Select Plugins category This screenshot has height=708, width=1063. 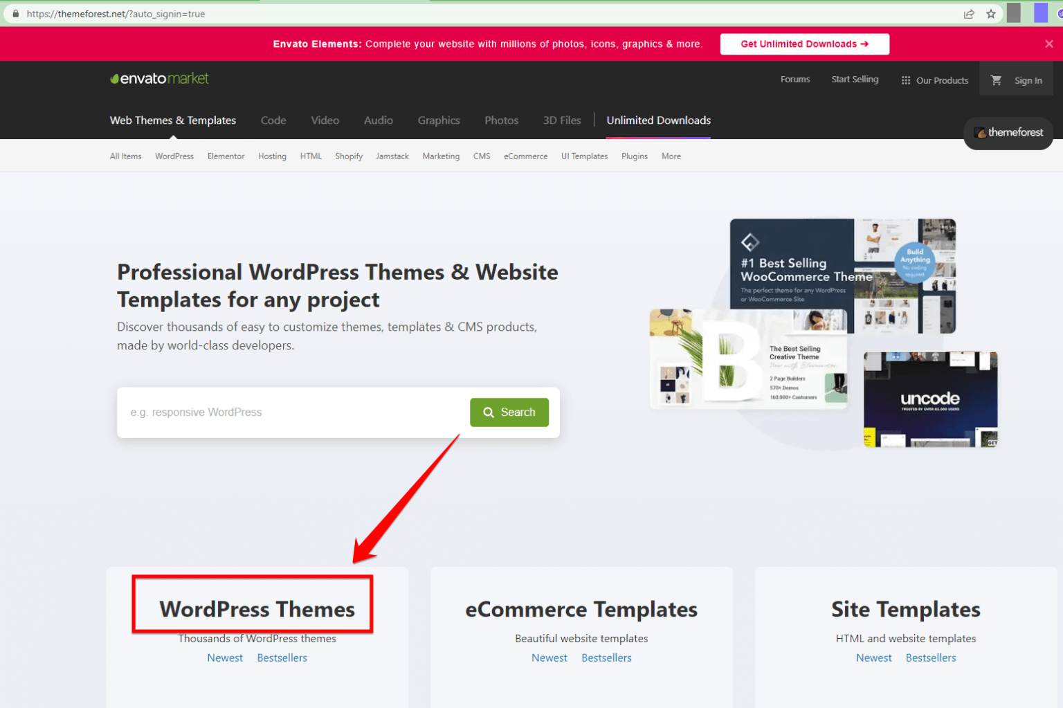635,156
